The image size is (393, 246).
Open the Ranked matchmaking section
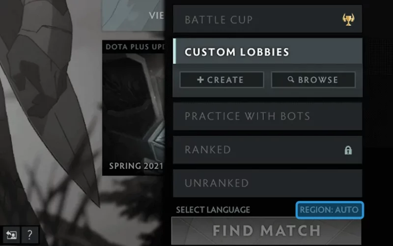[x=267, y=150]
